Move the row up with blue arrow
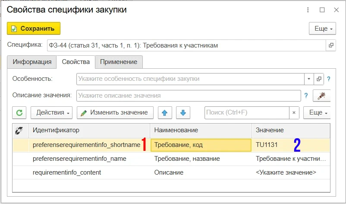 pyautogui.click(x=165, y=113)
